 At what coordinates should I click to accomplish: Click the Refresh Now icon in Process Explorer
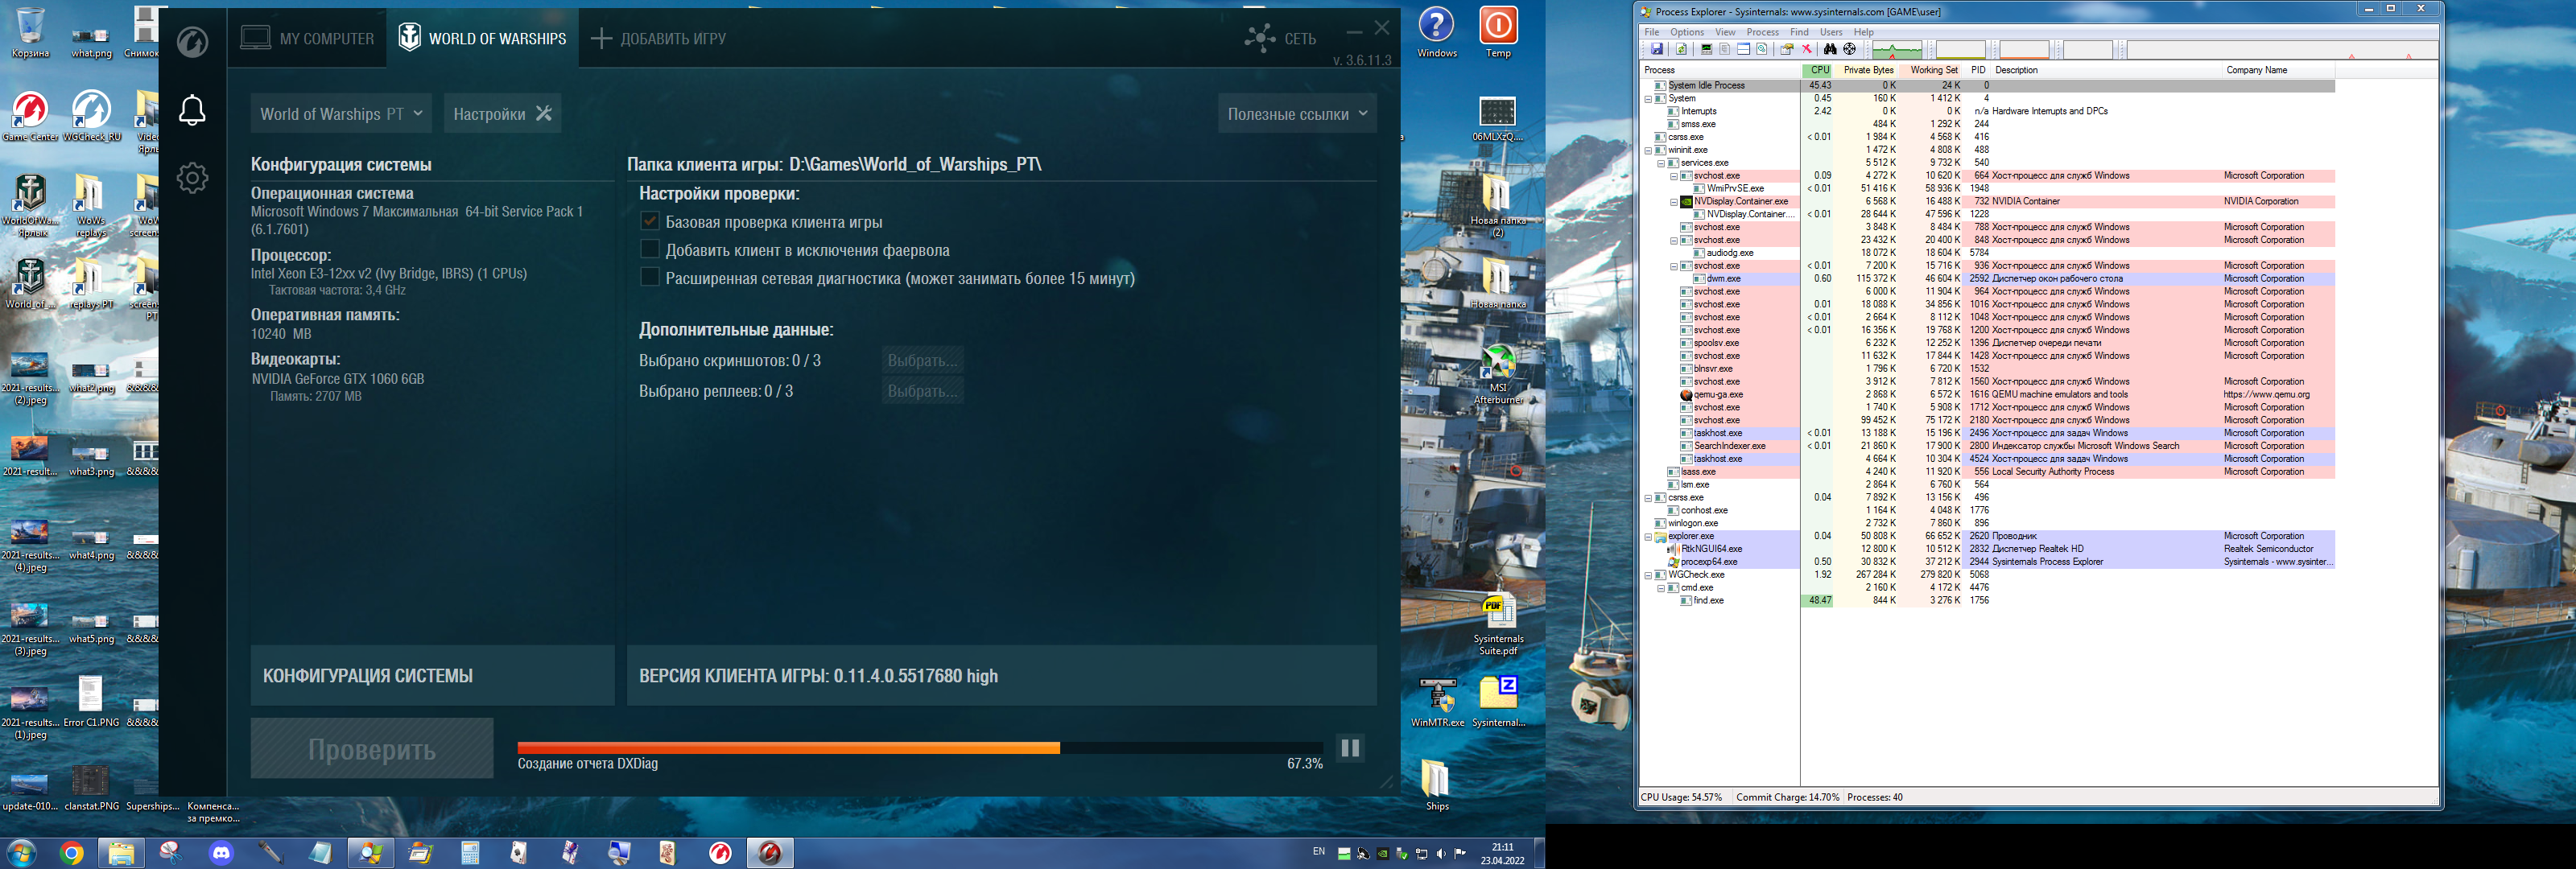coord(1681,49)
